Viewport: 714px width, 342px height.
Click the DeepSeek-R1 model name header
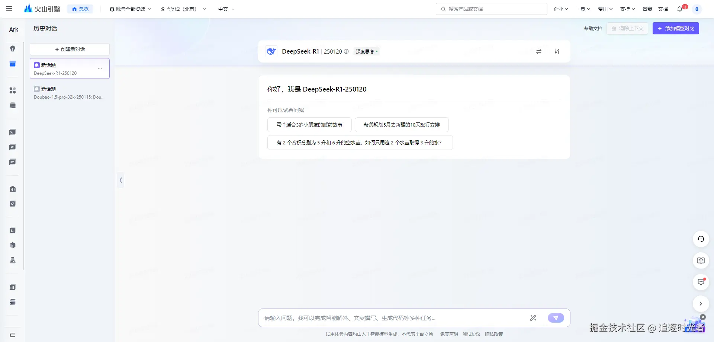[x=300, y=51]
